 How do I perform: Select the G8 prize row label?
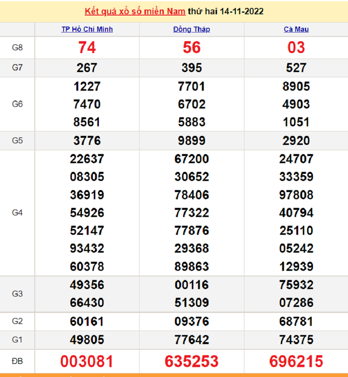coord(17,47)
